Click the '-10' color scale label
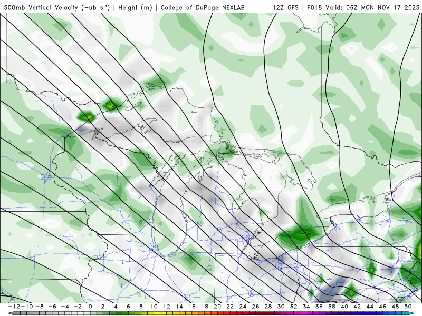The width and height of the screenshot is (422, 316). pos(27,307)
